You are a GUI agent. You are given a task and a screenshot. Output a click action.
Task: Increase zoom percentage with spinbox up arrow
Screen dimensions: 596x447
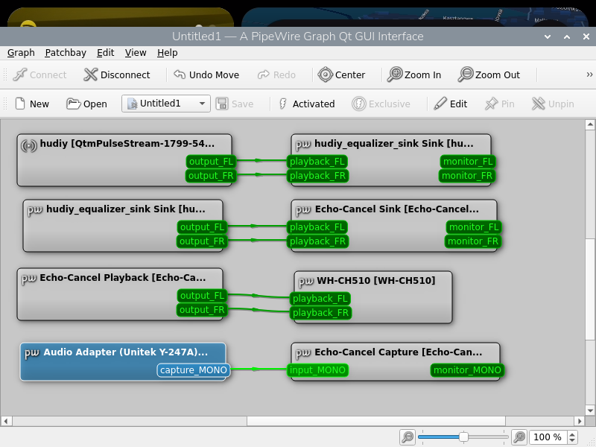coord(572,434)
